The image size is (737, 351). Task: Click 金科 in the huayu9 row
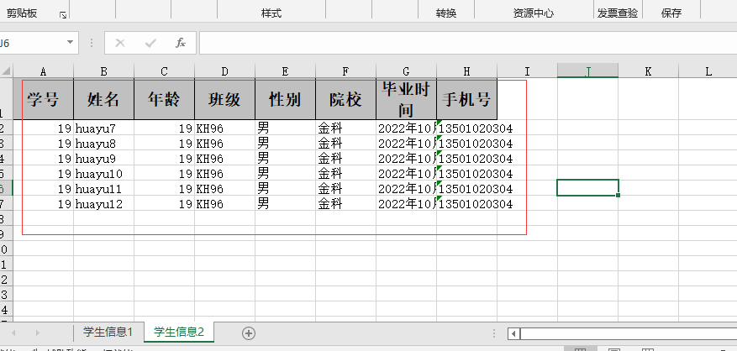(345, 158)
